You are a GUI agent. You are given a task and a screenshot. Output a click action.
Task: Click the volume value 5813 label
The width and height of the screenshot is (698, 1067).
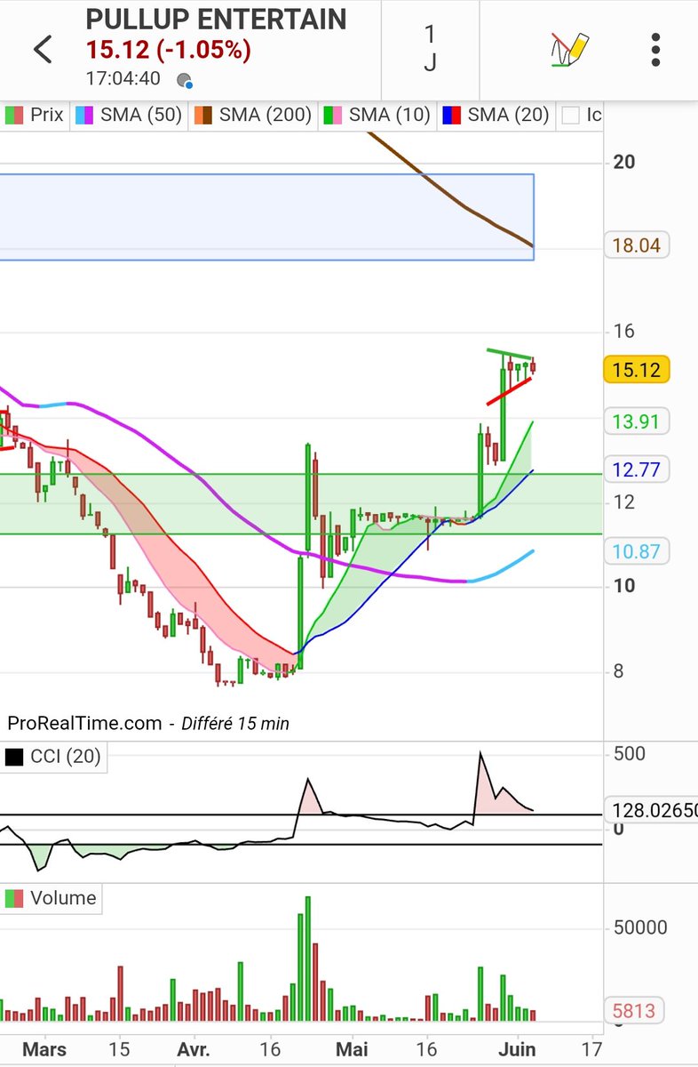[x=634, y=1011]
